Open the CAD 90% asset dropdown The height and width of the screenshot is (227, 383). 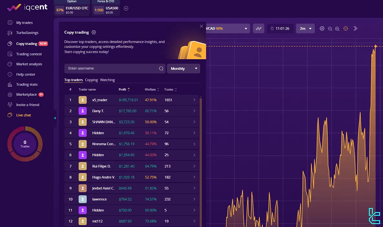click(228, 28)
